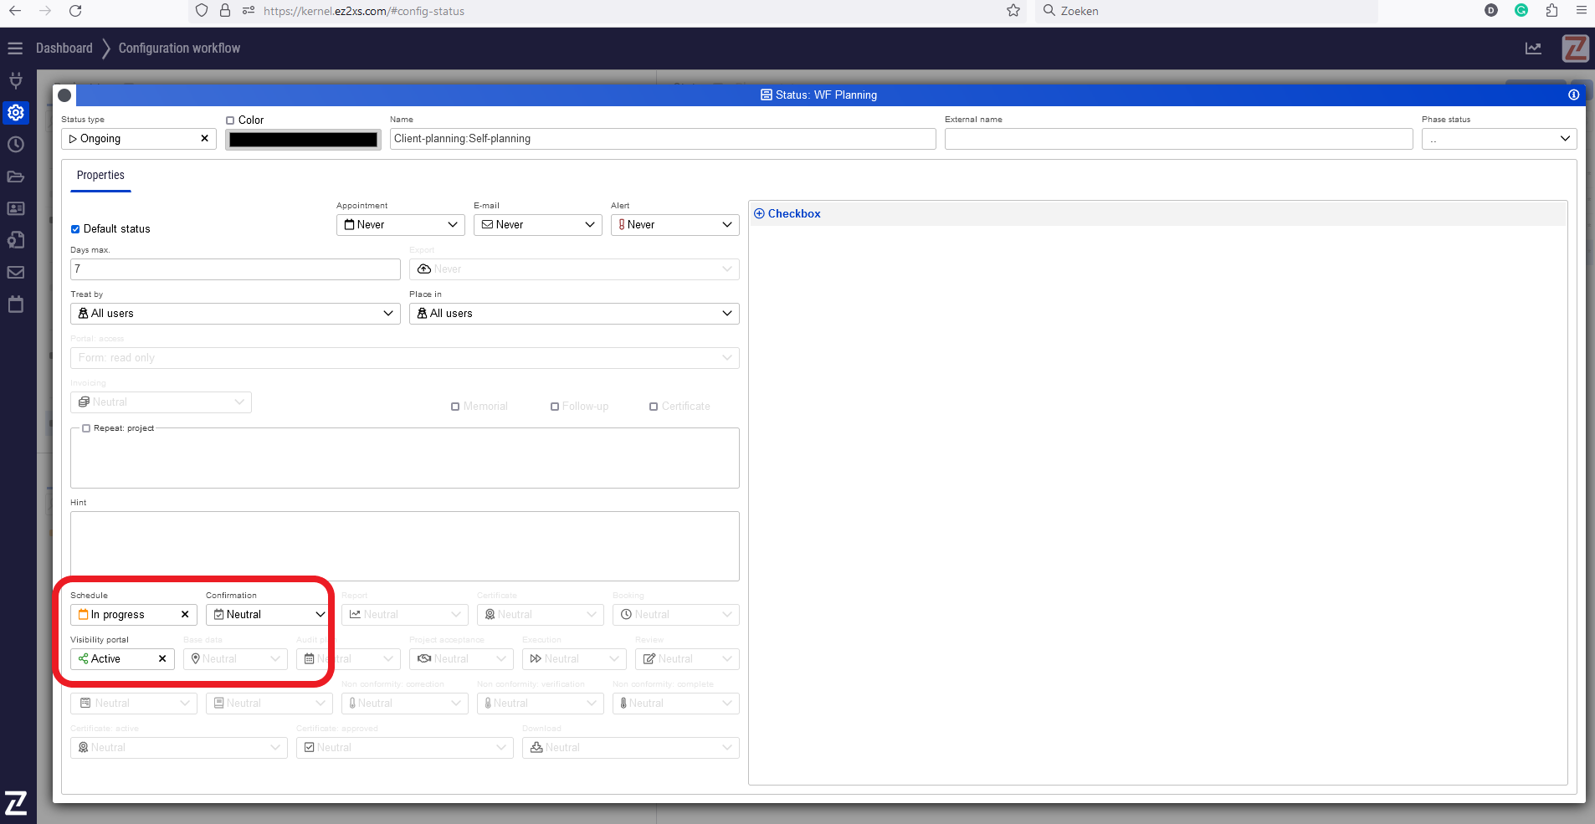Click into the Days max. field
The height and width of the screenshot is (824, 1595).
tap(235, 269)
